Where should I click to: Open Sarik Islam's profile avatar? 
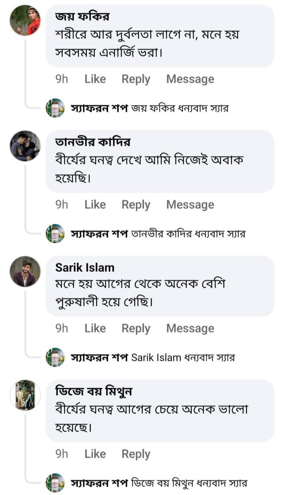click(25, 271)
